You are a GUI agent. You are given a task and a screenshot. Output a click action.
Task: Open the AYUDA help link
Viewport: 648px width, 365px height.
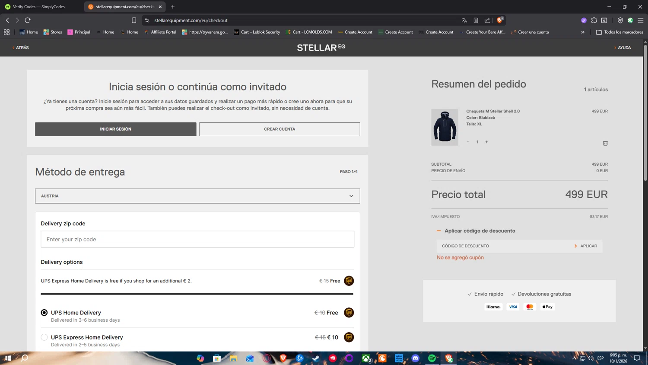click(x=623, y=48)
